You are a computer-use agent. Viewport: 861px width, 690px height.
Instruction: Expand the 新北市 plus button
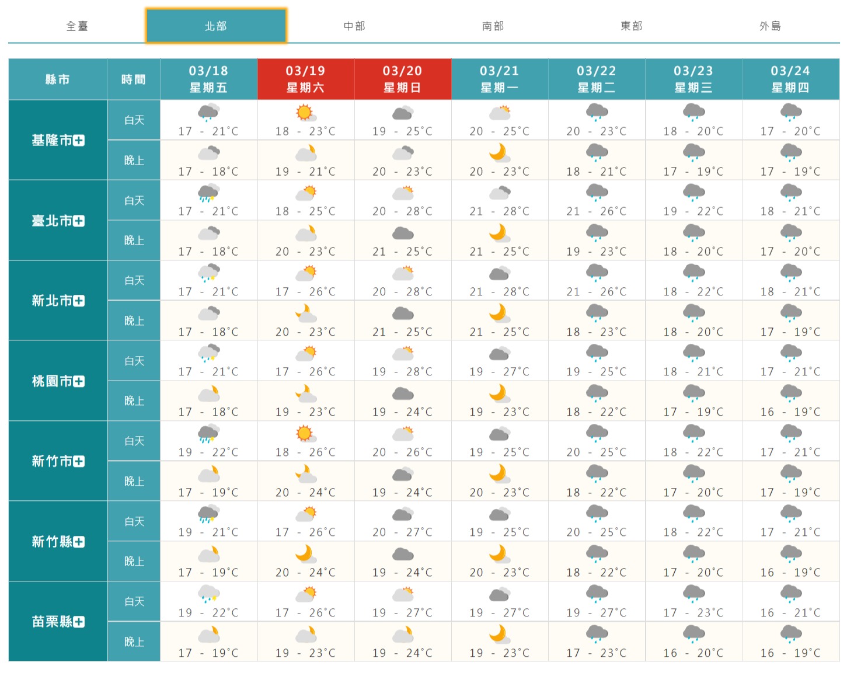pos(79,301)
